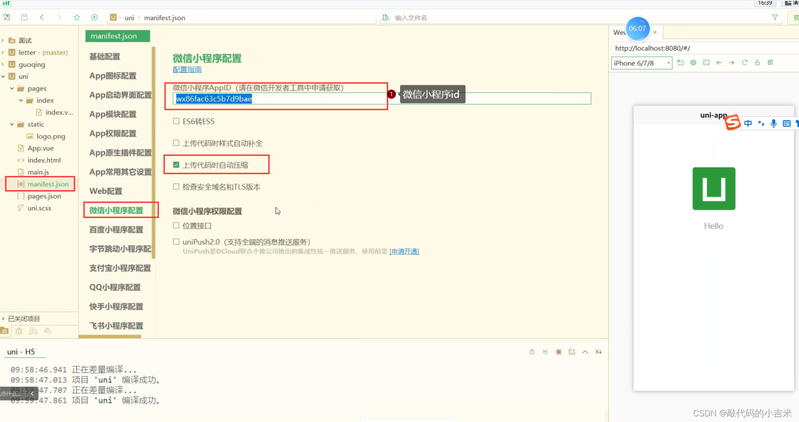Collapse the index folder
This screenshot has width=799, height=422.
(21, 100)
